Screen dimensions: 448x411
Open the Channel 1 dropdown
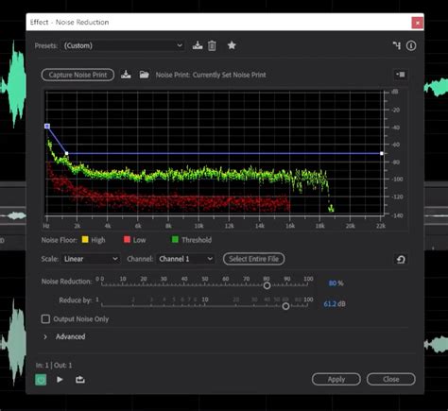(x=186, y=259)
